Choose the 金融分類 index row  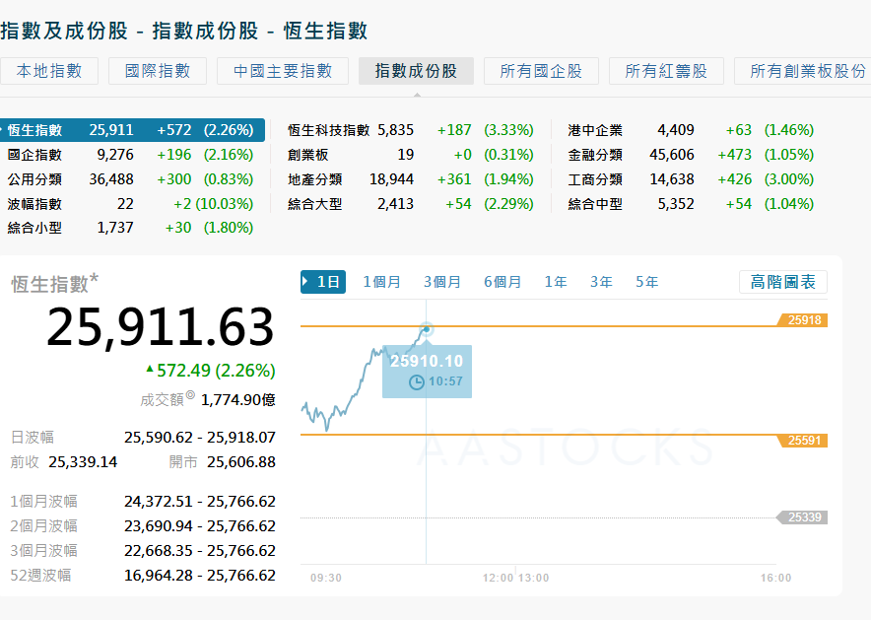(691, 155)
